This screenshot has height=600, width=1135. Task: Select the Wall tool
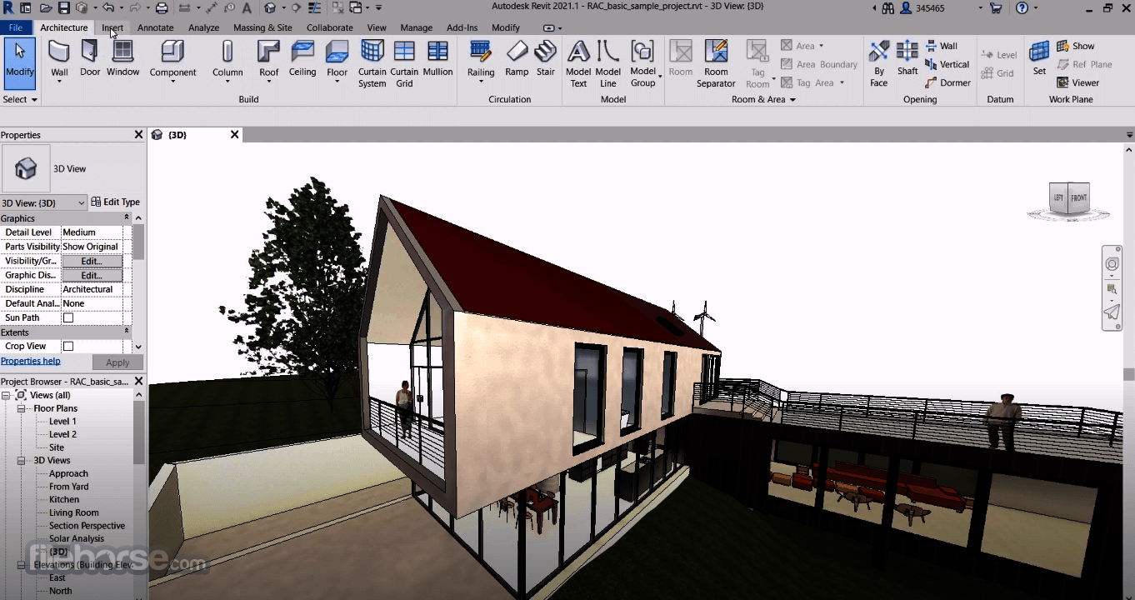[x=59, y=58]
